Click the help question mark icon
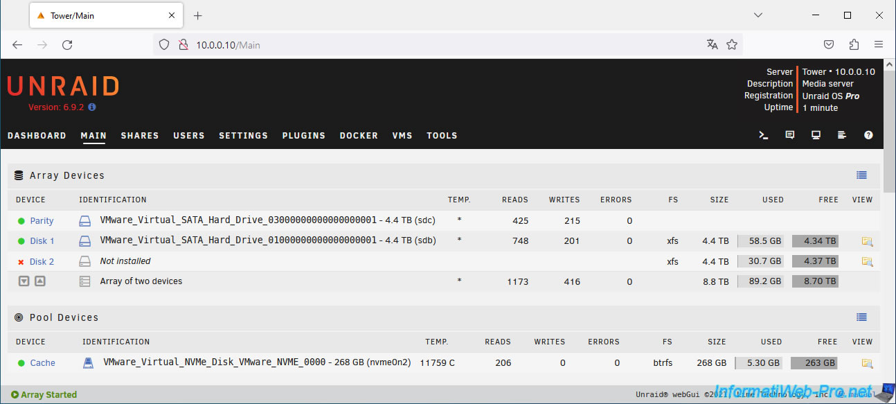The height and width of the screenshot is (404, 896). [868, 136]
